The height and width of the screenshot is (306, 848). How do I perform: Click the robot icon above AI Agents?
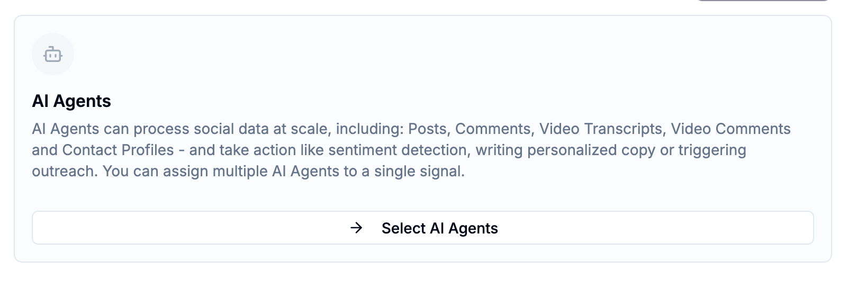click(53, 54)
